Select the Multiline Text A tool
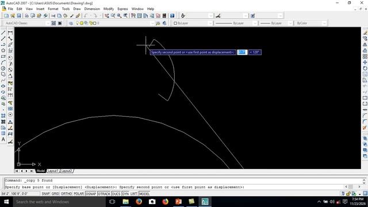 click(x=3, y=139)
